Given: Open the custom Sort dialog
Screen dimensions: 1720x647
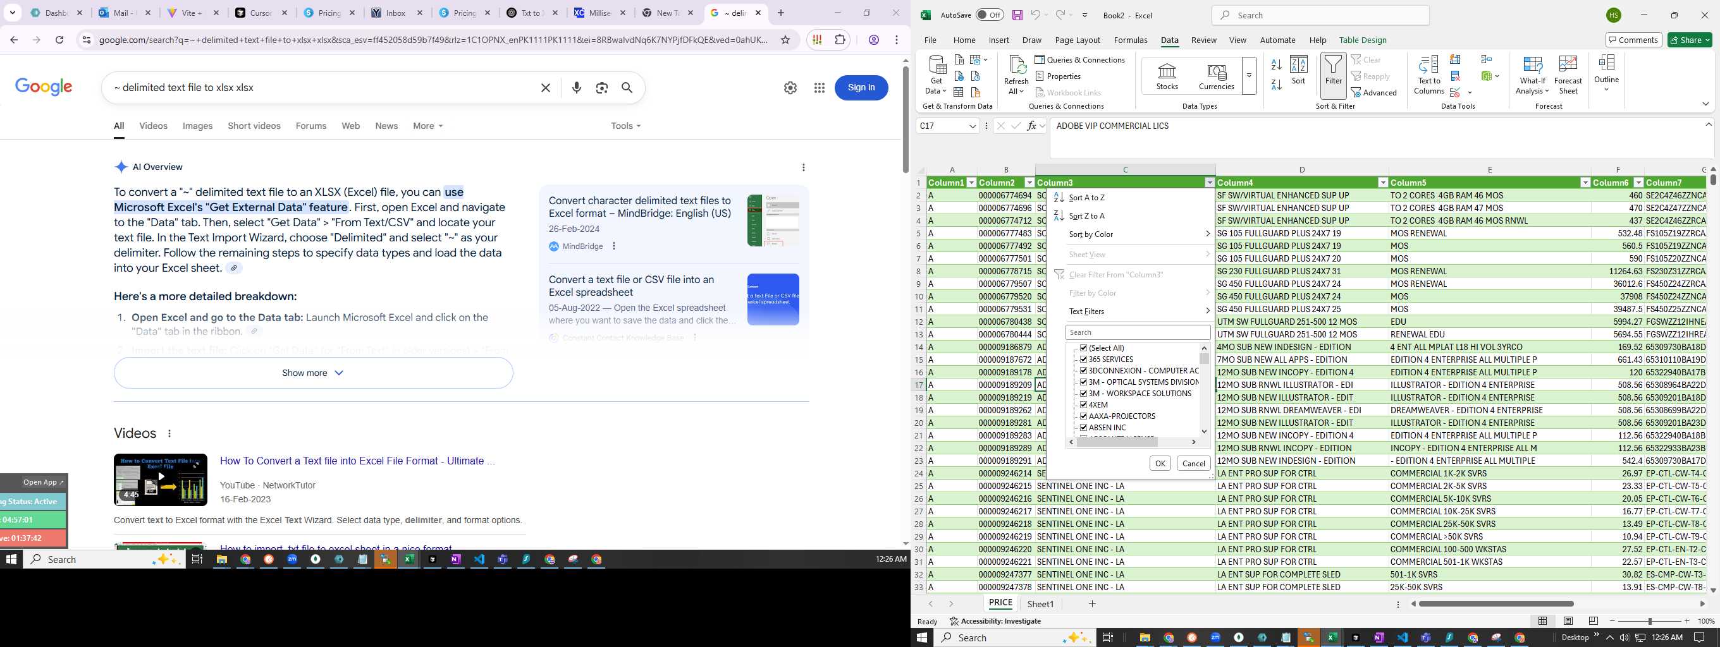Looking at the screenshot, I should tap(1298, 71).
